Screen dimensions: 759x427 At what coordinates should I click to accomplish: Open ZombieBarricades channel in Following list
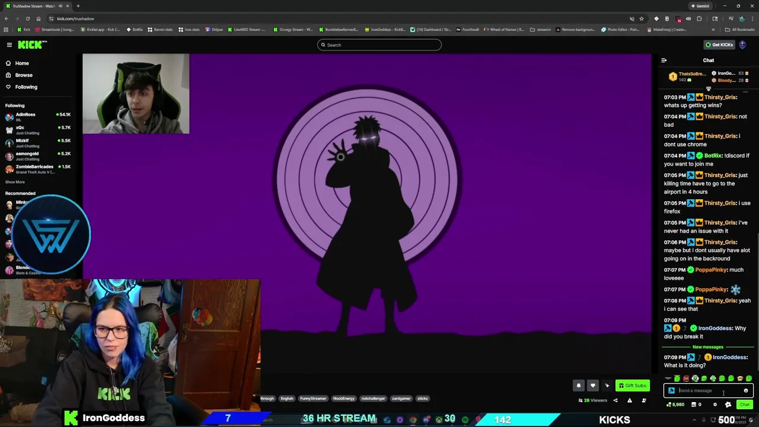[38, 169]
